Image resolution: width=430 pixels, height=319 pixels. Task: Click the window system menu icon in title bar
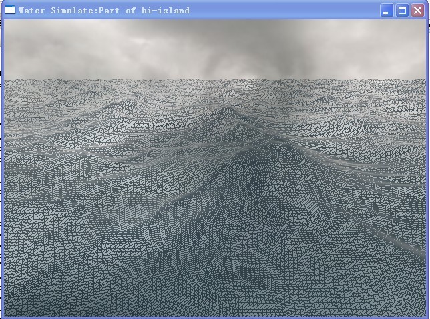[x=10, y=10]
